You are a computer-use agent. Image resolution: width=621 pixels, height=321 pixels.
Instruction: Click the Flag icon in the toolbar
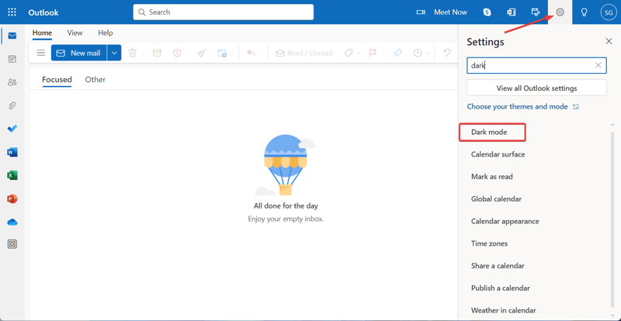373,53
